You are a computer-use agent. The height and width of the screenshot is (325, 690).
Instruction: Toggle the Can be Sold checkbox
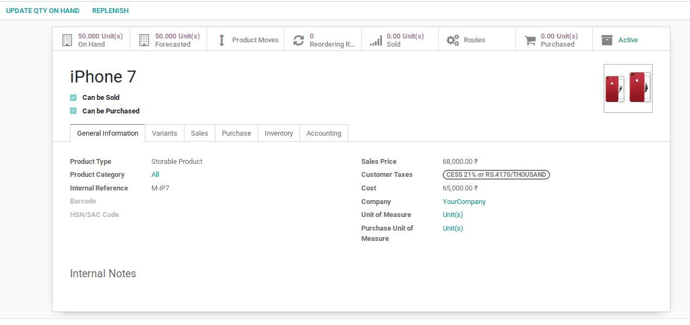tap(73, 98)
